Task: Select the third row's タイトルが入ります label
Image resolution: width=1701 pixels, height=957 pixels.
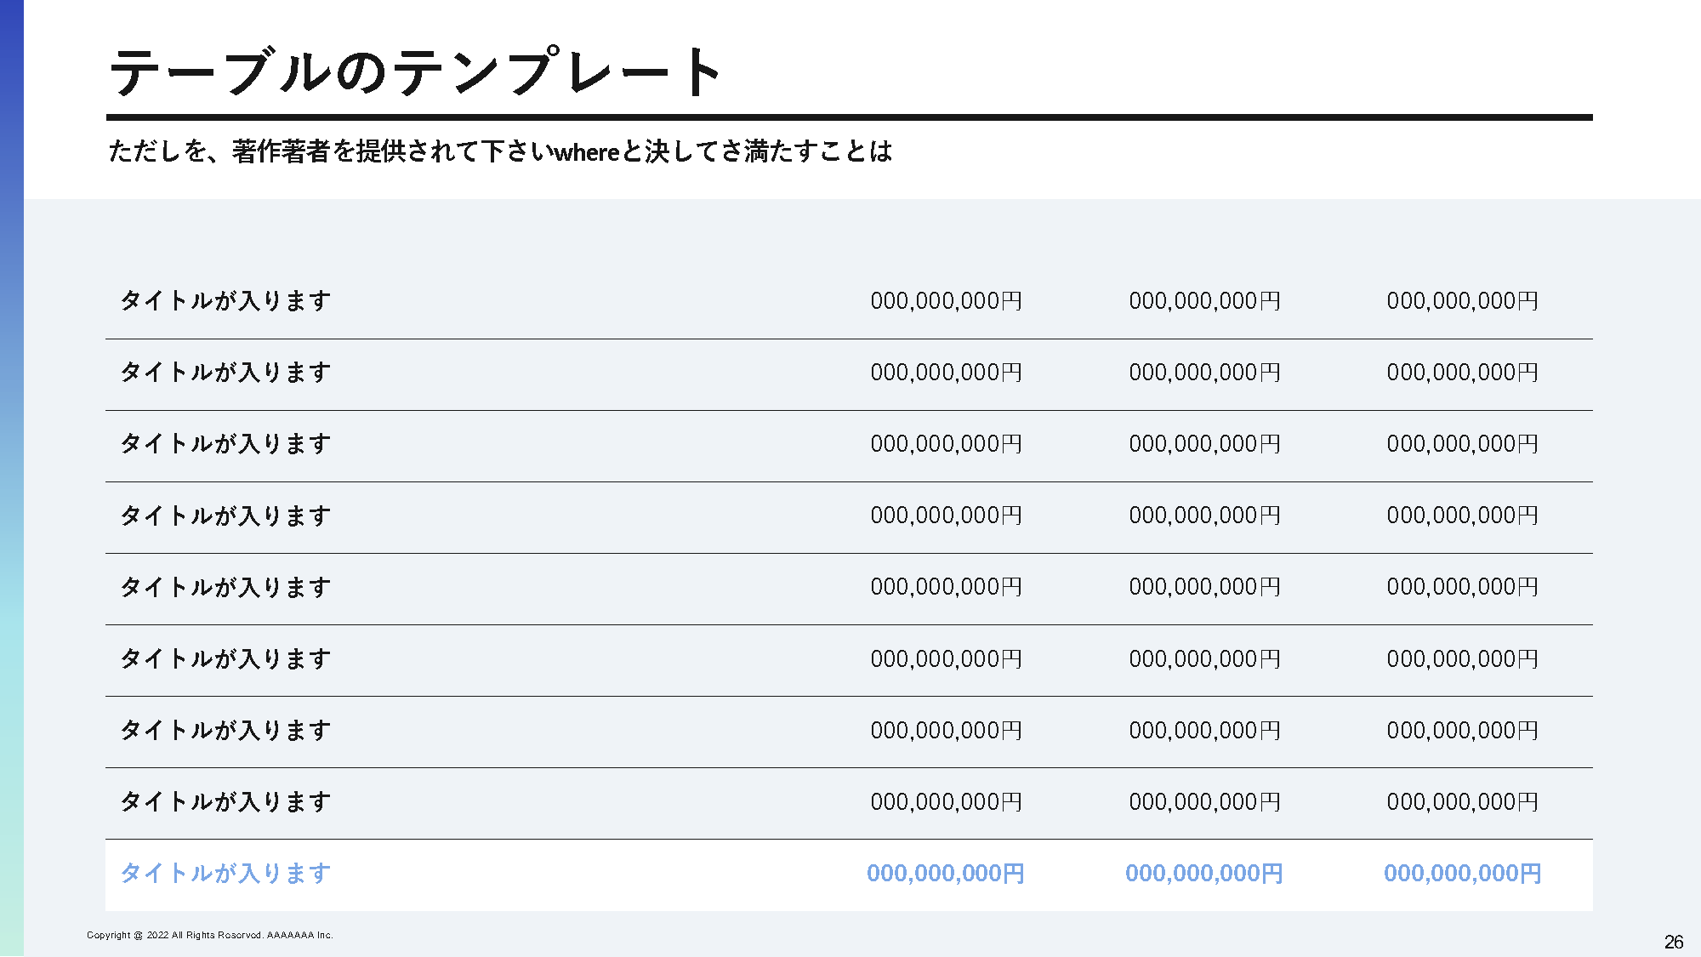Action: (x=225, y=444)
